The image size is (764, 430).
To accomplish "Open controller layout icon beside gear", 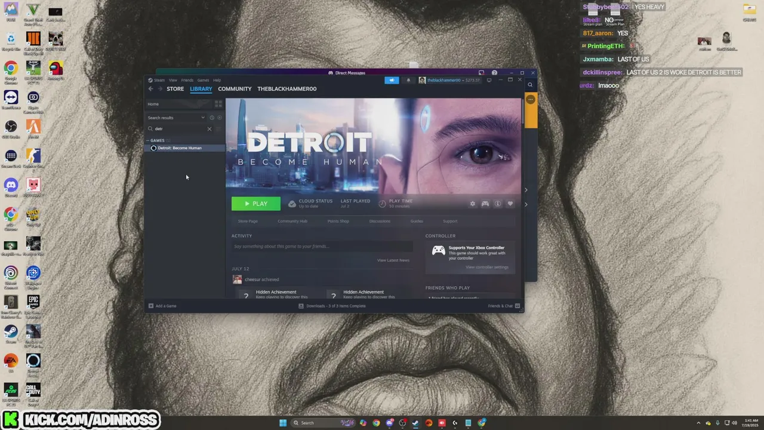I will click(485, 204).
